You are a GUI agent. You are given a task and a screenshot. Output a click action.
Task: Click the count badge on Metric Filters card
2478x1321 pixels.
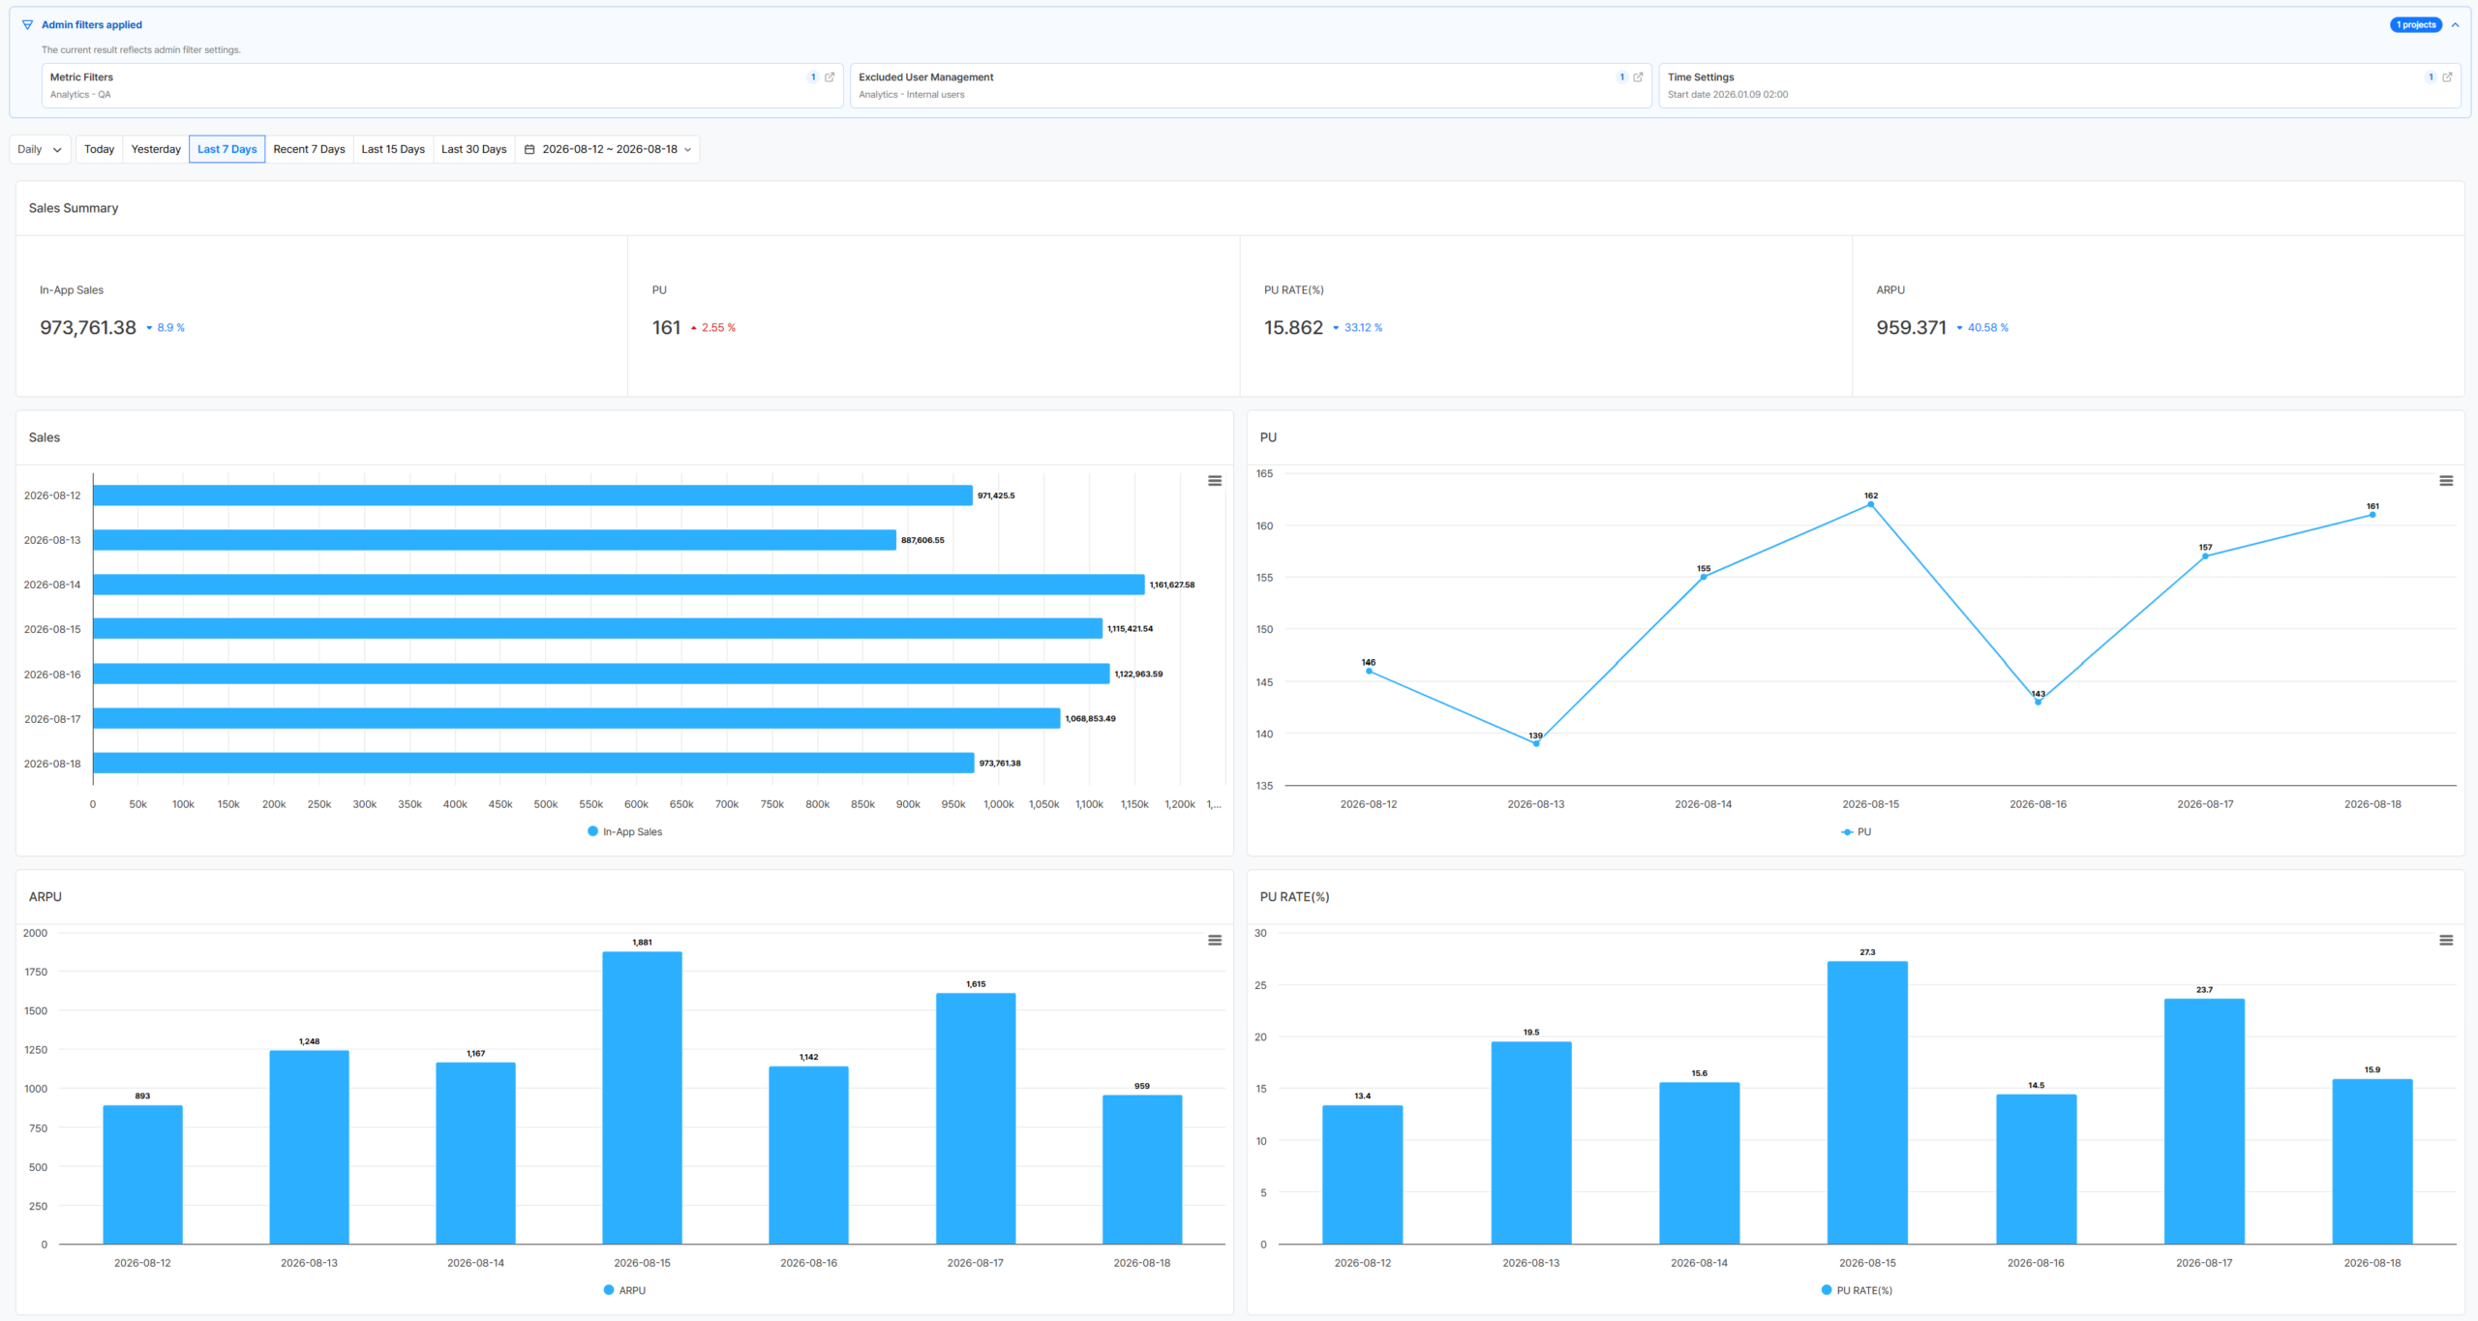[x=813, y=77]
